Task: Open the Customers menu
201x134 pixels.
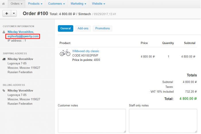Action: pos(56,4)
